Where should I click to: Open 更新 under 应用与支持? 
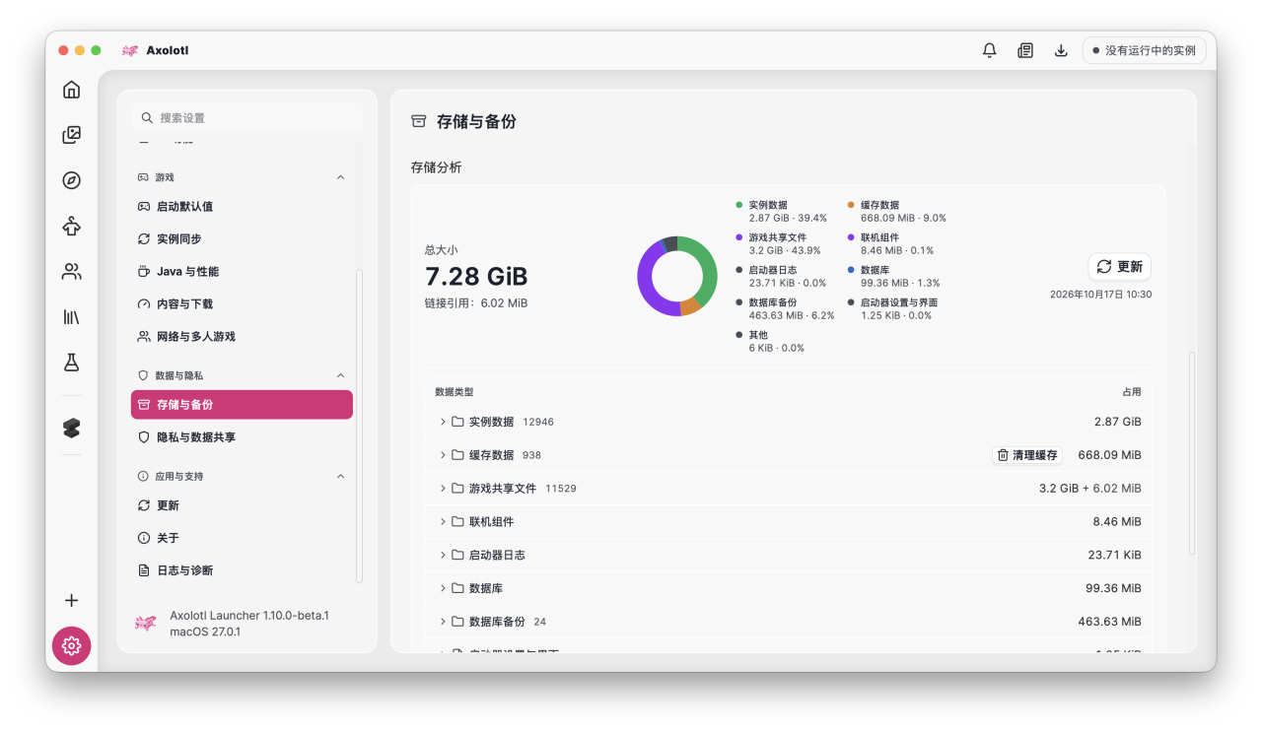point(242,505)
